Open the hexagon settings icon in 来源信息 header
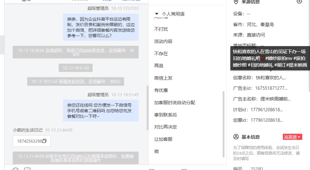Viewport: 310px width, 170px height. tap(299, 2)
